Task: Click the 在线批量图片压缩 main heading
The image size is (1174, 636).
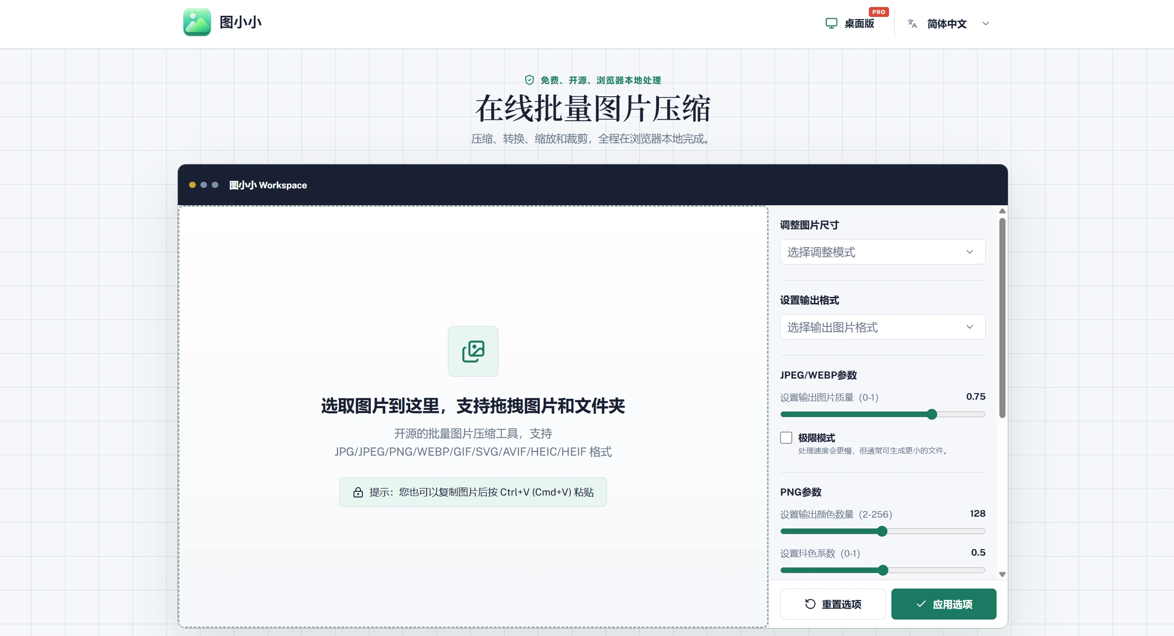Action: tap(592, 109)
